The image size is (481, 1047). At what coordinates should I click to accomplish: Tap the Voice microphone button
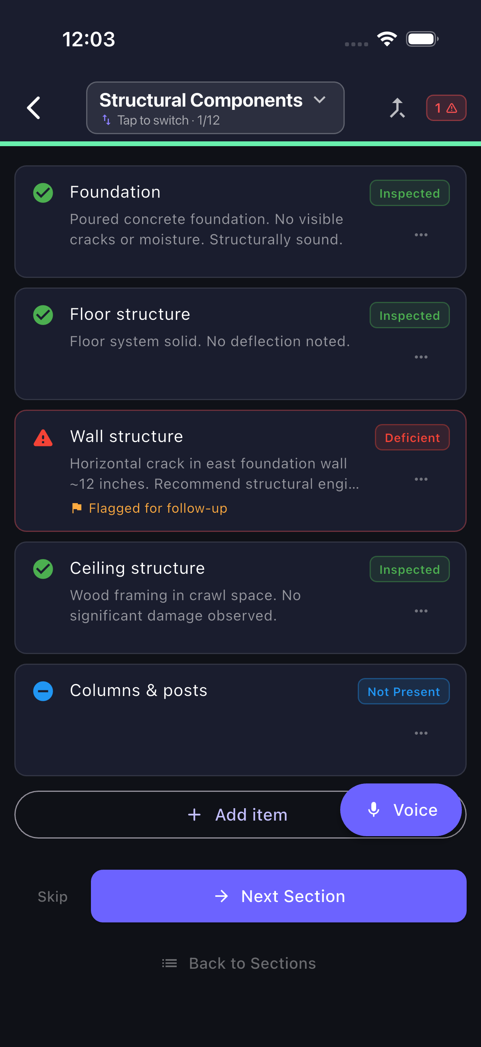[400, 810]
